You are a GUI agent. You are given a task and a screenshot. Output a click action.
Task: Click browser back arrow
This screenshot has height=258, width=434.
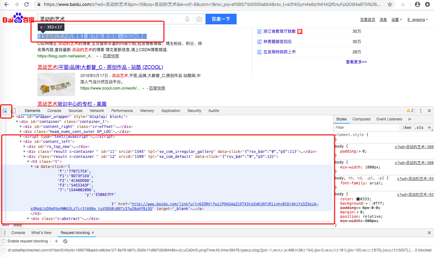pos(7,4)
